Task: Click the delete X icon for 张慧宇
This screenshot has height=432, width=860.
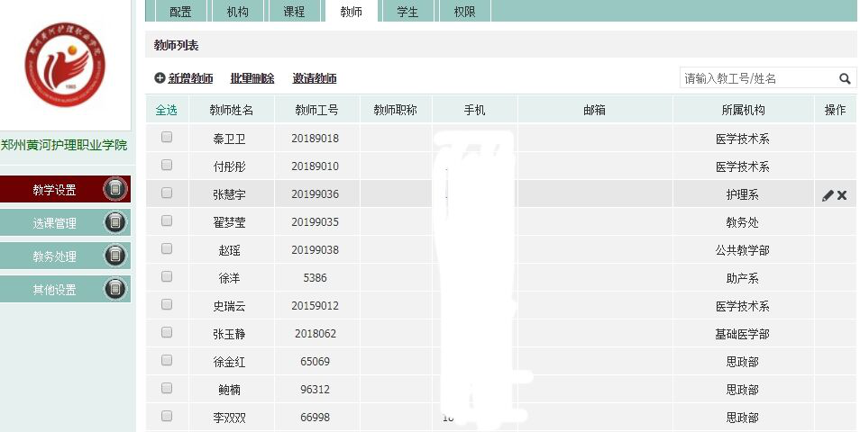Action: 842,195
